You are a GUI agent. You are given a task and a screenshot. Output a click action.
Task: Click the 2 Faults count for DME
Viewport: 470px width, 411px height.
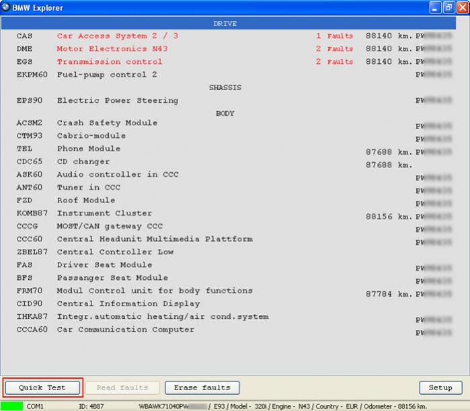coord(334,49)
